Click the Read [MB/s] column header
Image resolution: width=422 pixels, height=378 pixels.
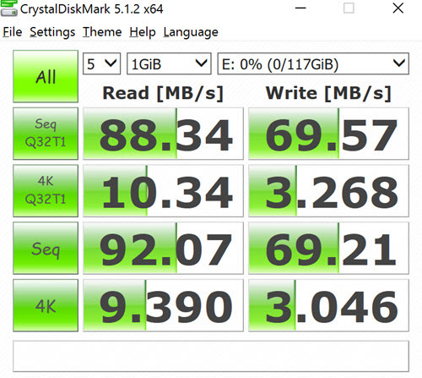tap(163, 93)
